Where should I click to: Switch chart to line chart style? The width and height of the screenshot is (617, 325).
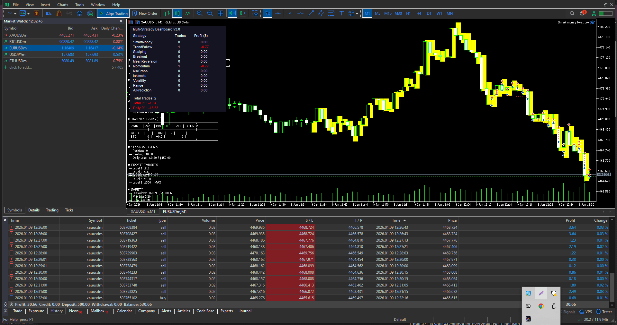click(x=187, y=13)
